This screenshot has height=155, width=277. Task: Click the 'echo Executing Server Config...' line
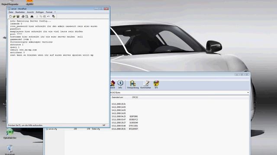coord(30,21)
